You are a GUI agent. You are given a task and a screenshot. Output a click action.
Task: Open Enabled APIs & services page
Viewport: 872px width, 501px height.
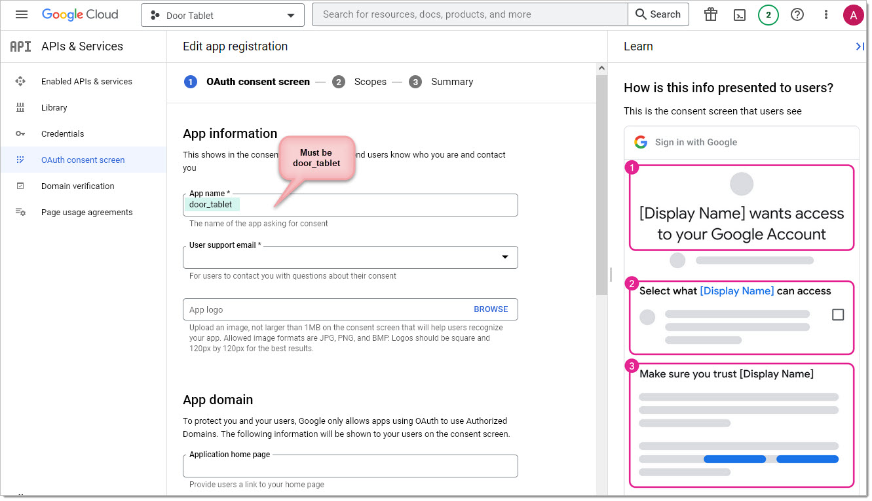[x=86, y=82]
